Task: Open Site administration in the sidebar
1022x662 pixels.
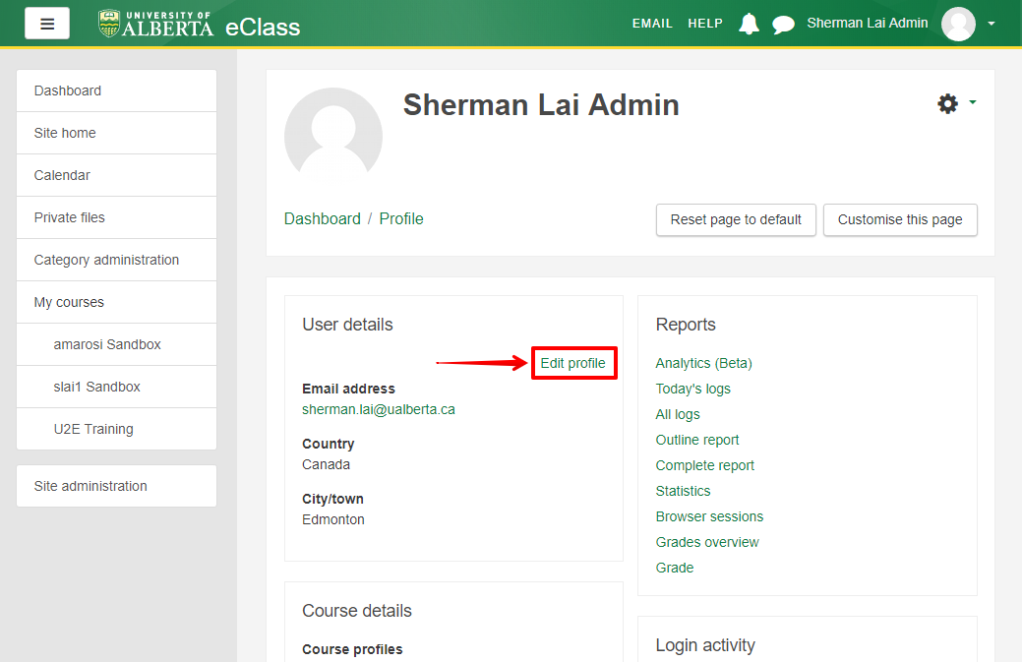Action: click(90, 486)
